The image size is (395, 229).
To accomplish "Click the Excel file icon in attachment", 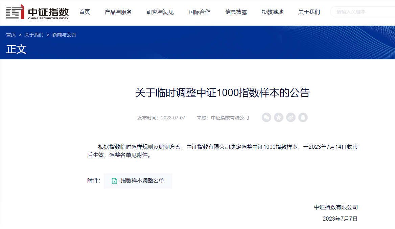I will [114, 181].
